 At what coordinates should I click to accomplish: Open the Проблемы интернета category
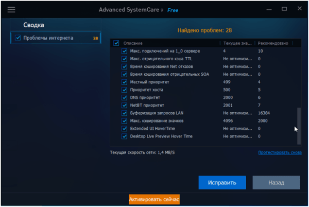pyautogui.click(x=56, y=38)
